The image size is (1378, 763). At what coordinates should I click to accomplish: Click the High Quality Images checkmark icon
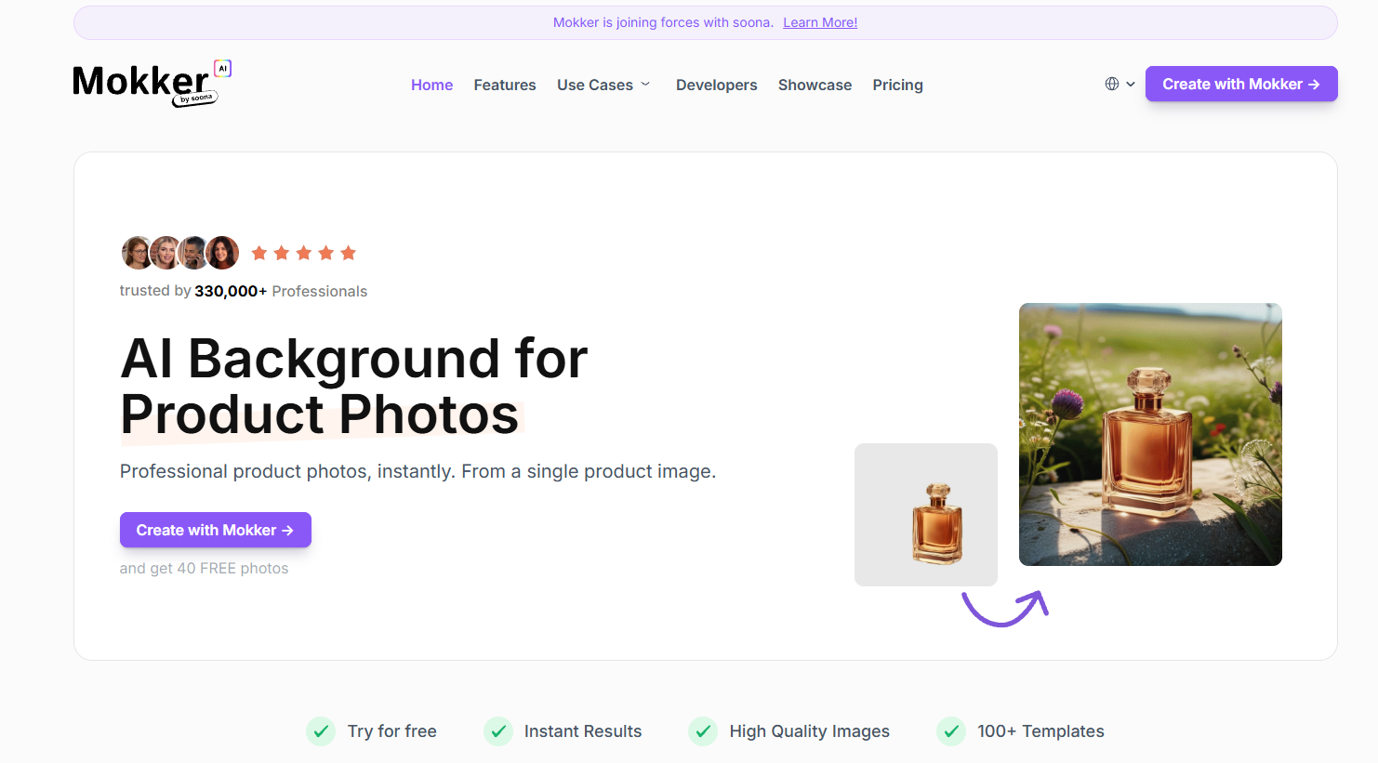click(x=703, y=731)
